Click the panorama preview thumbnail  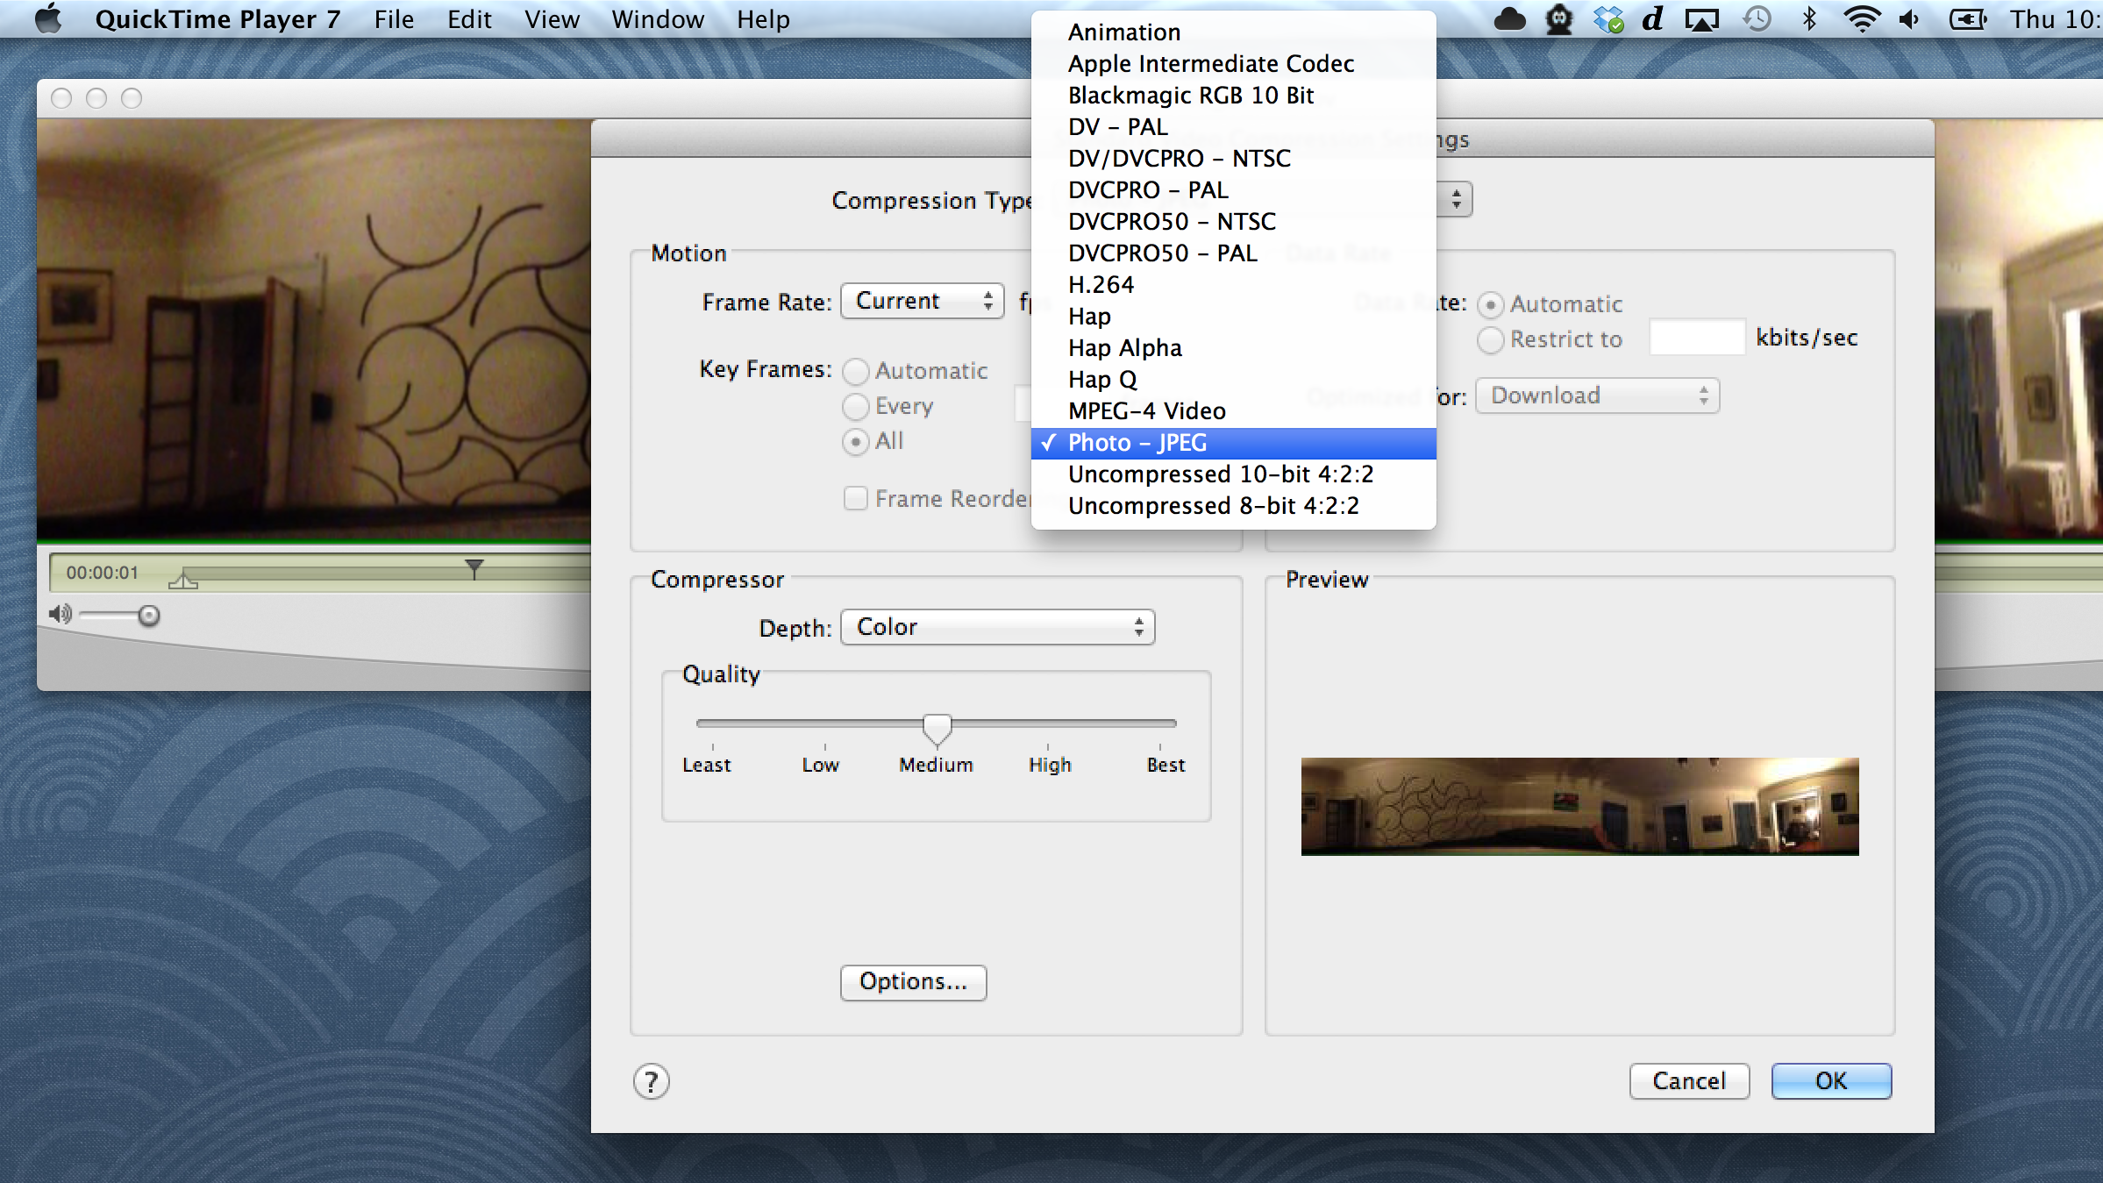click(1579, 807)
